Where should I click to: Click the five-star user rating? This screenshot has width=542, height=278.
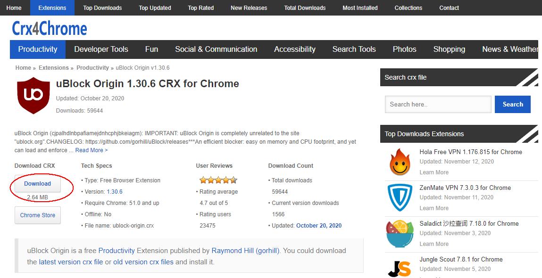tap(218, 180)
